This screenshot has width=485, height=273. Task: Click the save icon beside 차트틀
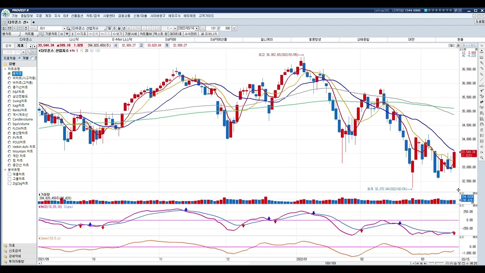pos(40,34)
